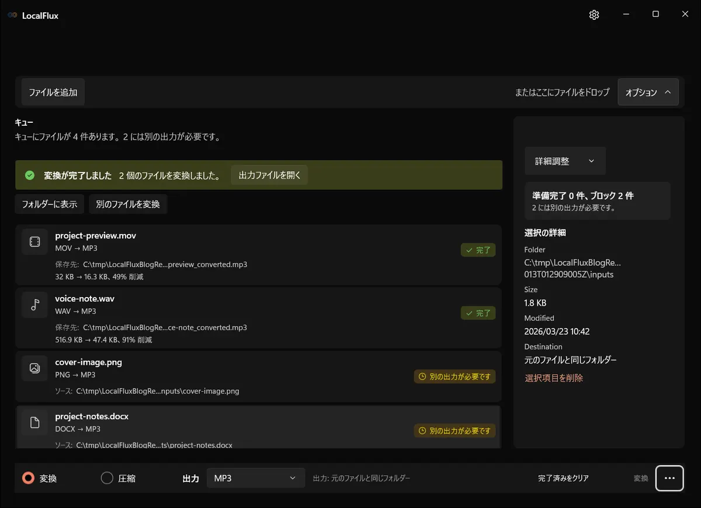Click the 1.8 KB size value
The image size is (701, 508).
click(x=535, y=303)
